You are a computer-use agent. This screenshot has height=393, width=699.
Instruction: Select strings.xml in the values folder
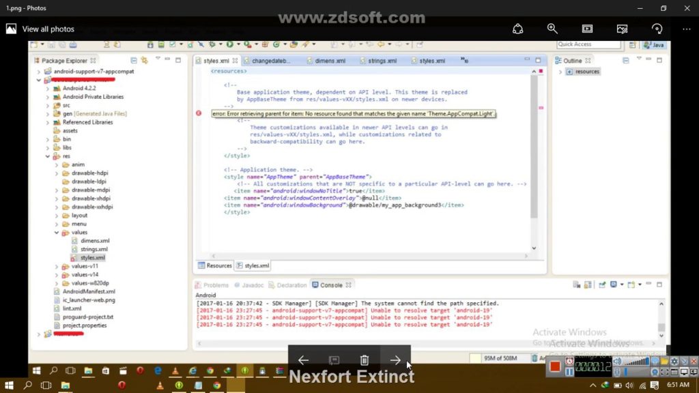94,249
